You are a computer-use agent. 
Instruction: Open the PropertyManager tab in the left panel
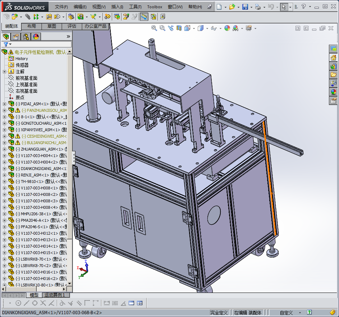click(x=15, y=36)
